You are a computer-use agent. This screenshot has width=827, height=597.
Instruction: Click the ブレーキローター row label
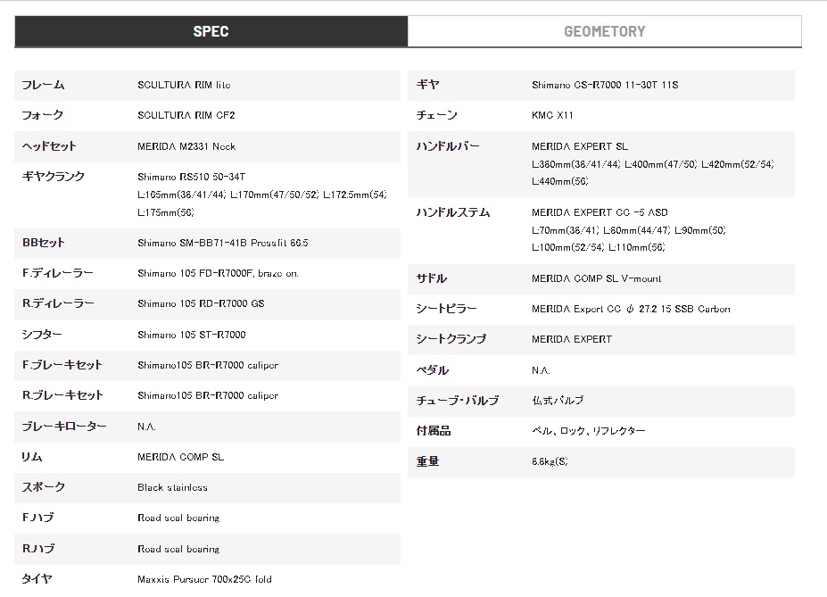[x=64, y=427]
